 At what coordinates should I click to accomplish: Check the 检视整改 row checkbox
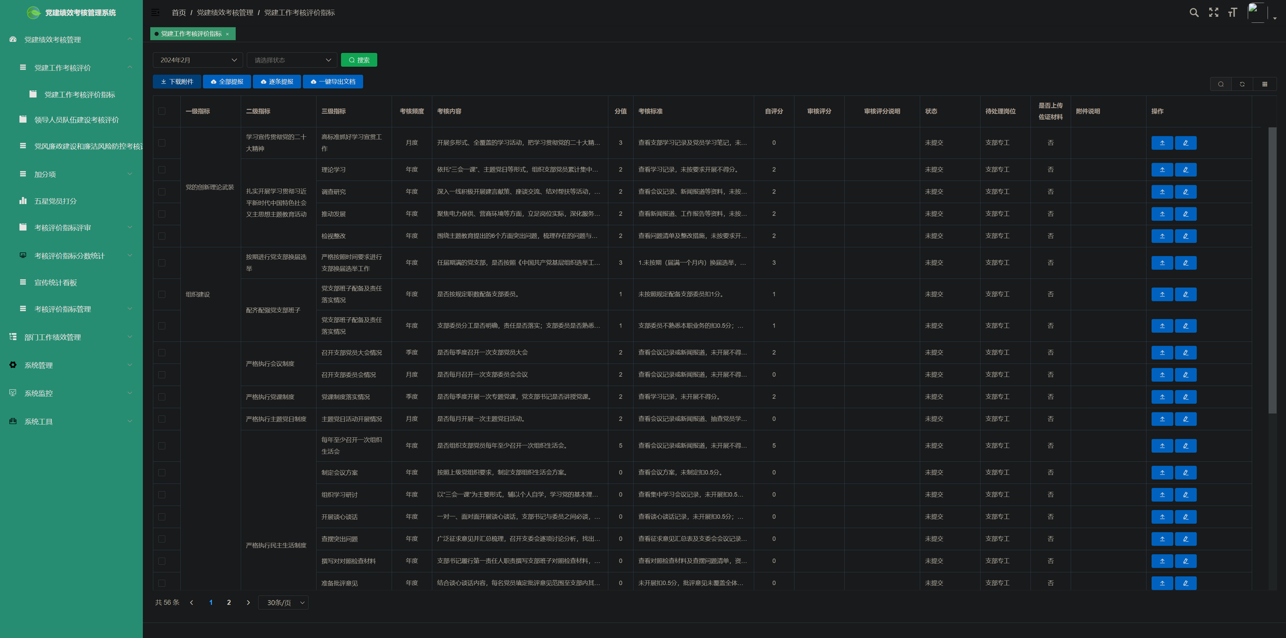point(162,236)
